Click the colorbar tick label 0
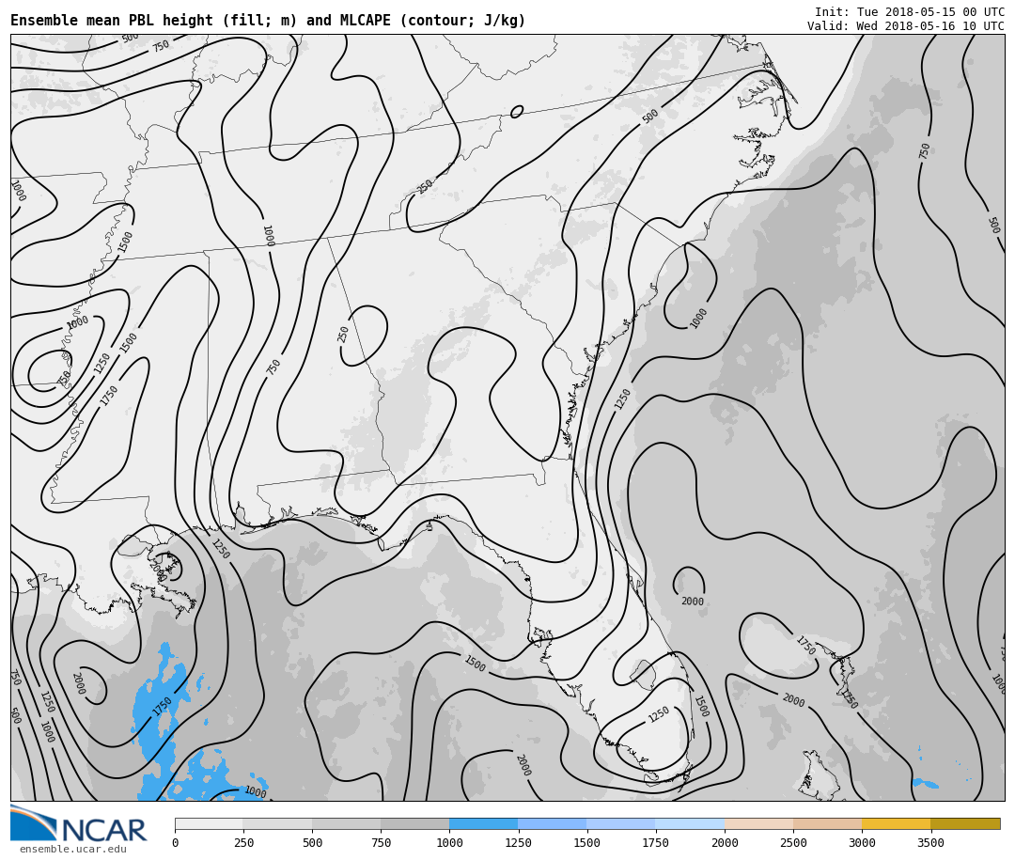Viewport: 1015px width, 860px height. pos(176,842)
